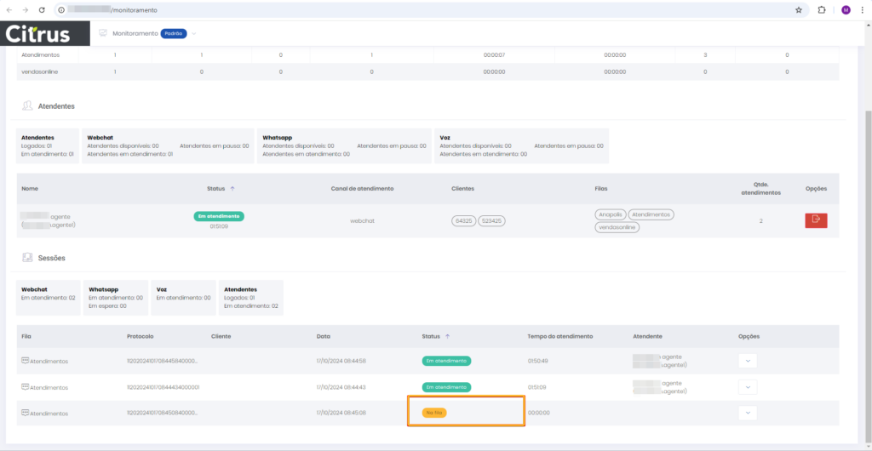The image size is (872, 451).
Task: Click the Padrão badge in header
Action: click(174, 33)
